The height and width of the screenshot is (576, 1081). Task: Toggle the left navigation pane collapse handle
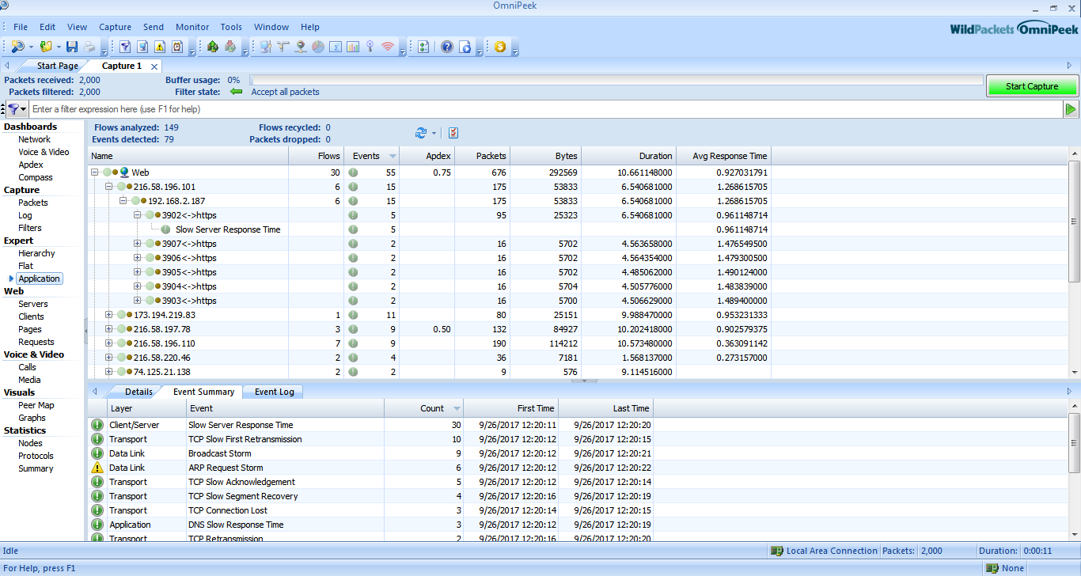click(x=85, y=331)
